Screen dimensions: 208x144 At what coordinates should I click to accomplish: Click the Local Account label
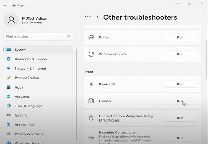[x=32, y=22]
